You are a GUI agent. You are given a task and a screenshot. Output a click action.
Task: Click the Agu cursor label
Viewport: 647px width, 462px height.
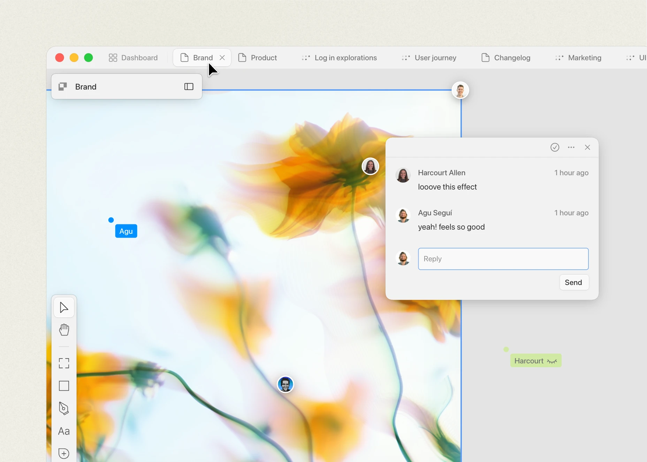126,231
